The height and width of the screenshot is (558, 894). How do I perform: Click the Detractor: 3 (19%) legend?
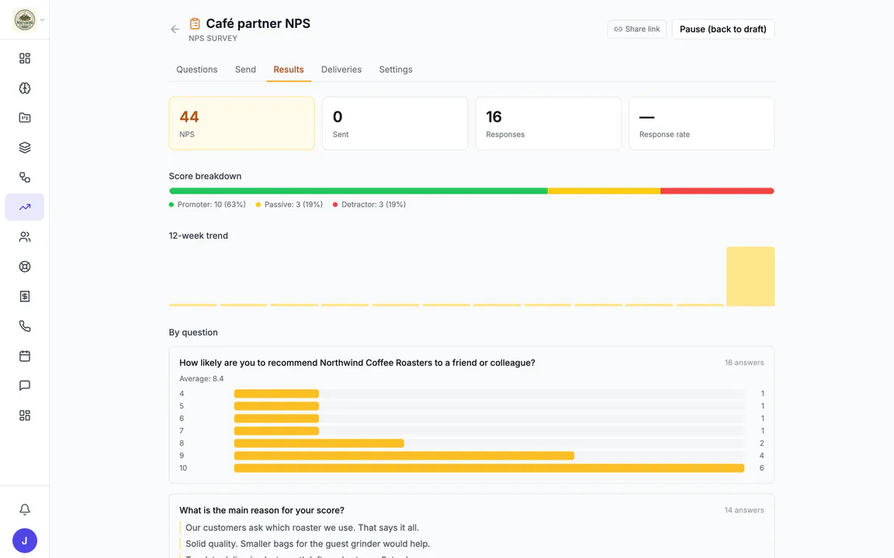point(369,205)
